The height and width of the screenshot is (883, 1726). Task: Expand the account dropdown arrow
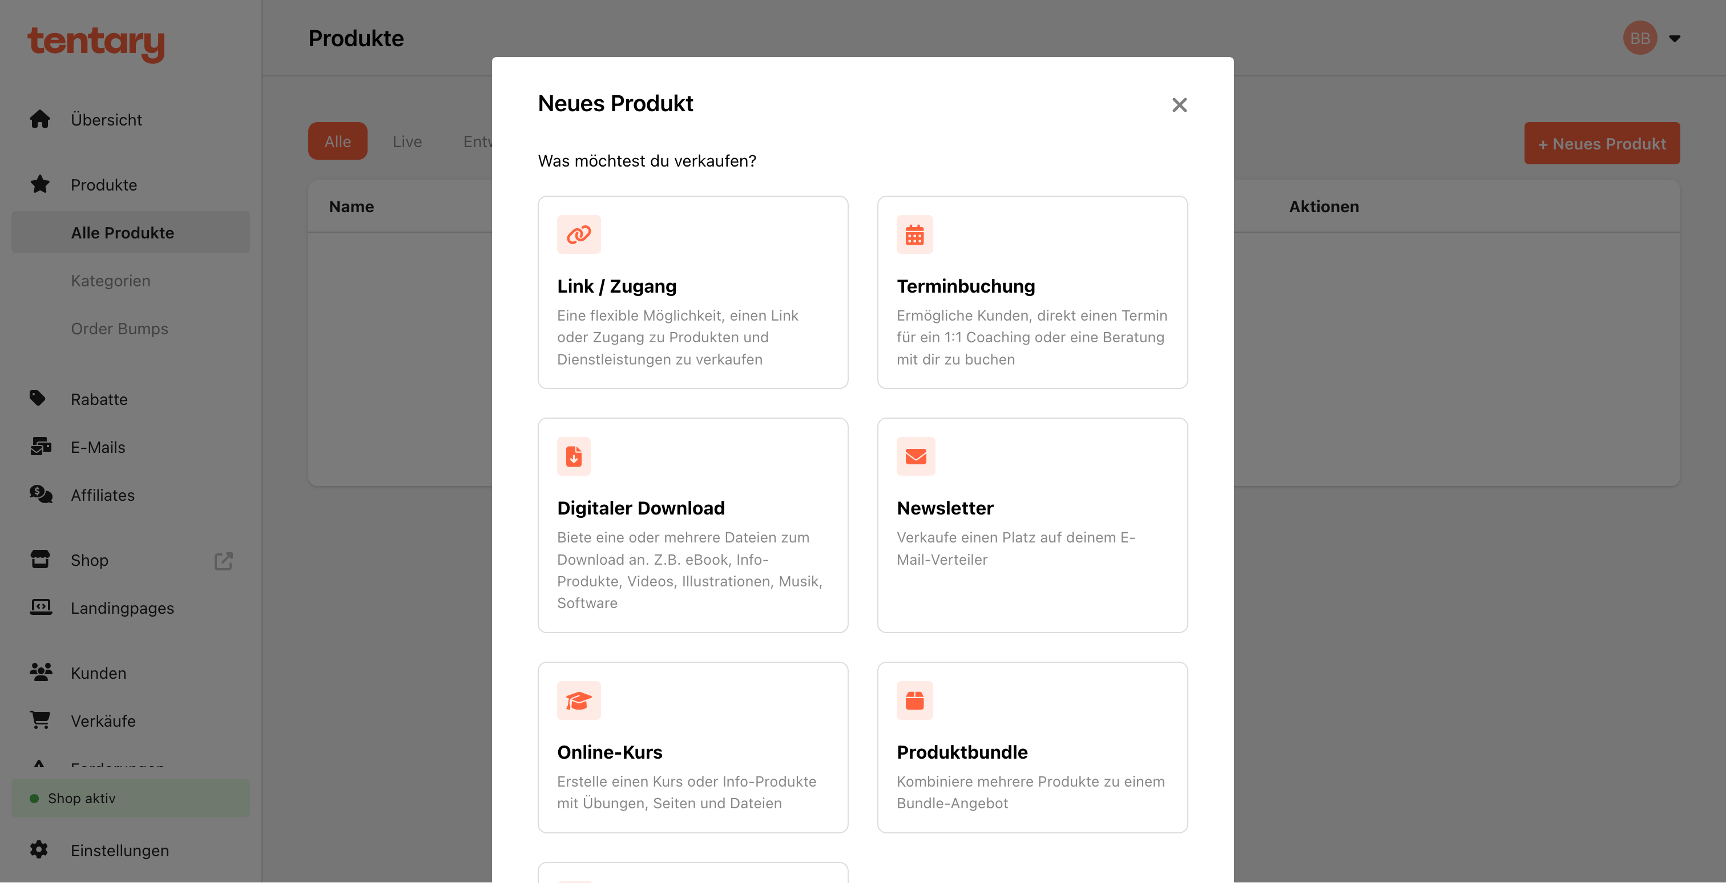point(1675,39)
